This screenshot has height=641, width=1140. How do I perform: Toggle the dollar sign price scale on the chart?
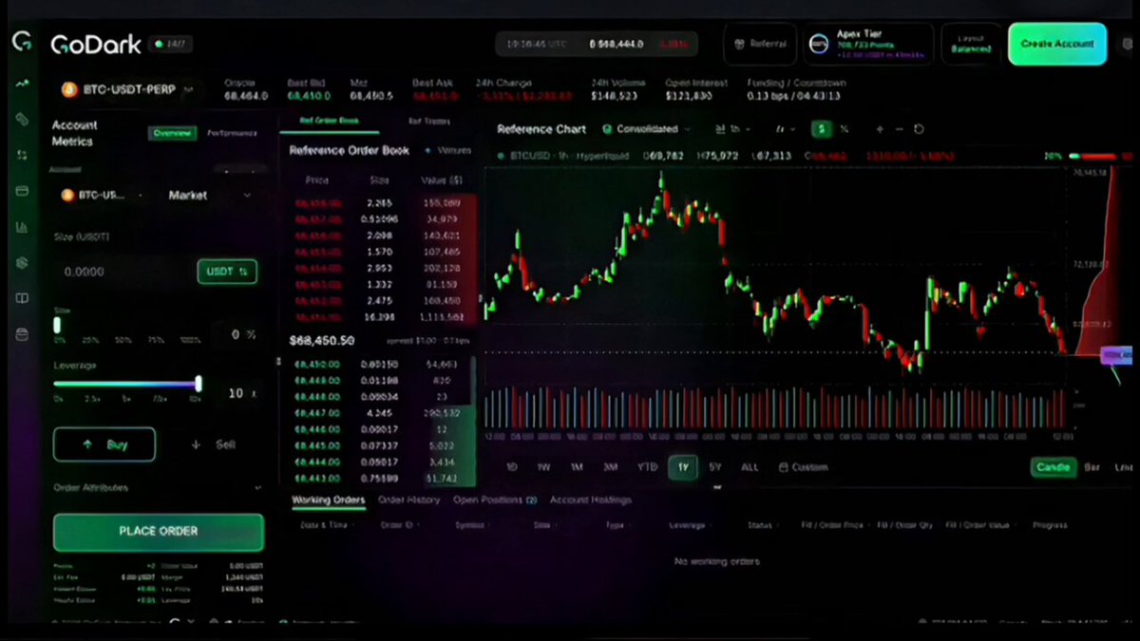pos(821,129)
